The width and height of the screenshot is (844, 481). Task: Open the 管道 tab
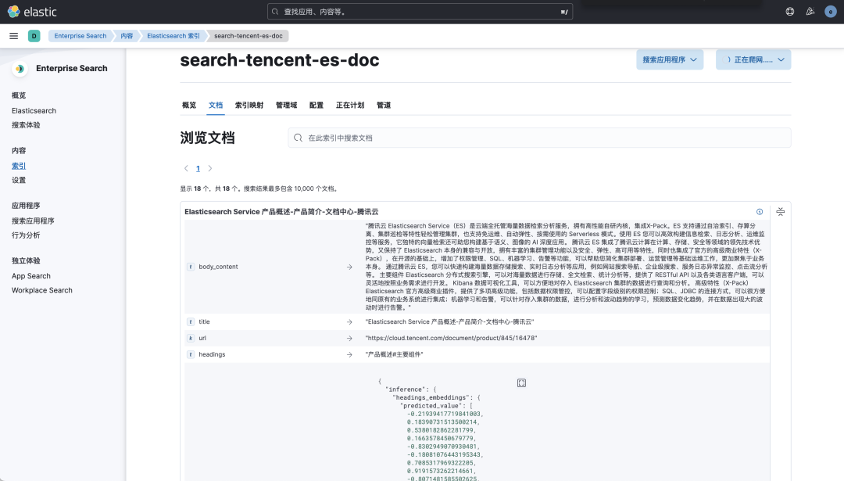pos(384,105)
